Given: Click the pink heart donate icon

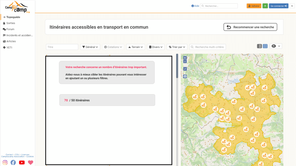Looking at the screenshot, I should click(x=30, y=162).
